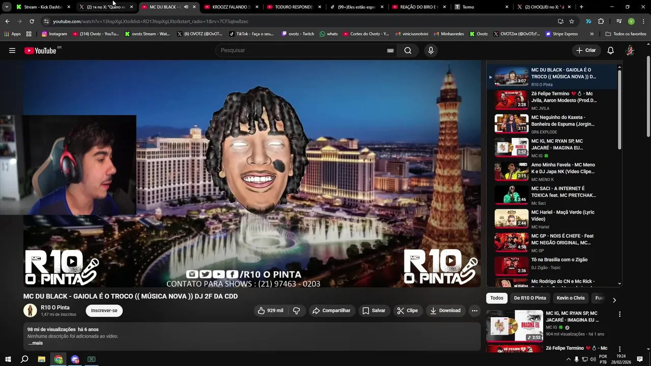Viewport: 651px width, 366px height.
Task: Open the Windows Start menu
Action: [8, 359]
